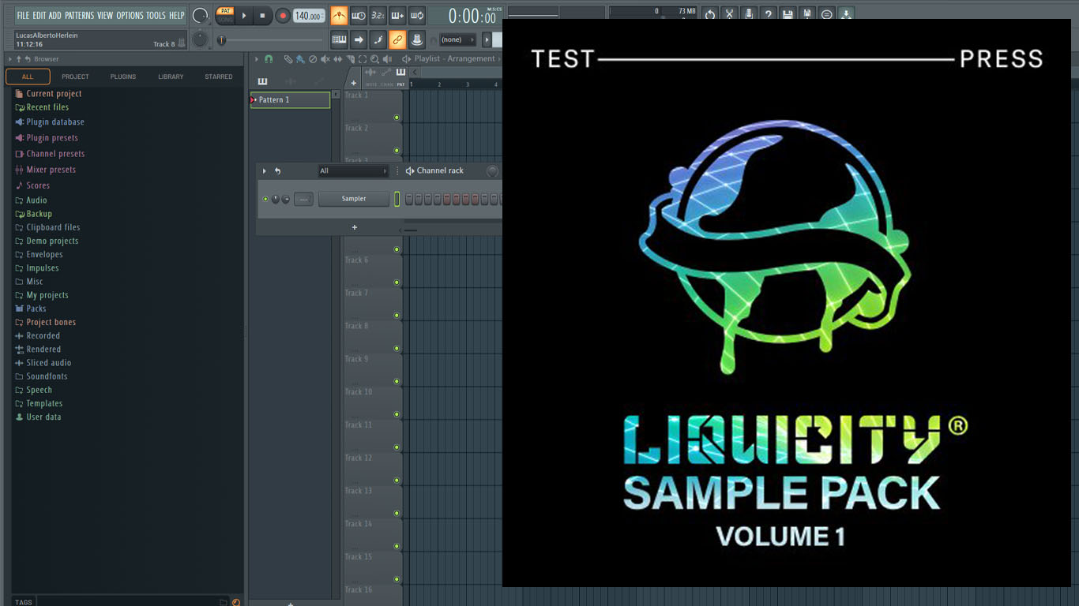
Task: Select the playlist Delete tool
Action: [313, 59]
